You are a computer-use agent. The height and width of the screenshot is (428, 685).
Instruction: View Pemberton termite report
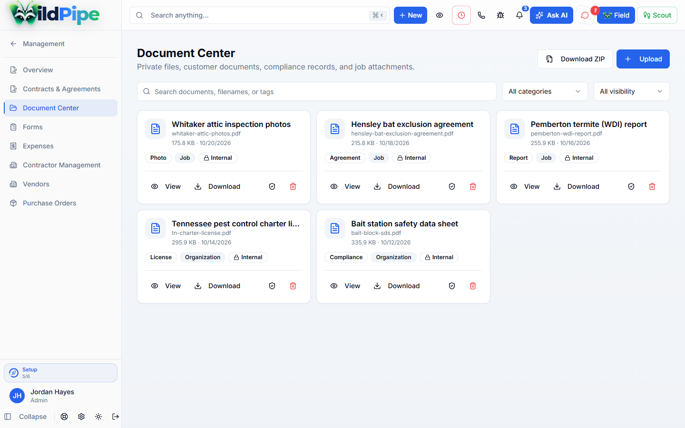coord(525,186)
